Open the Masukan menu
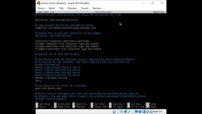The height and width of the screenshot is (114, 202). [x=72, y=8]
